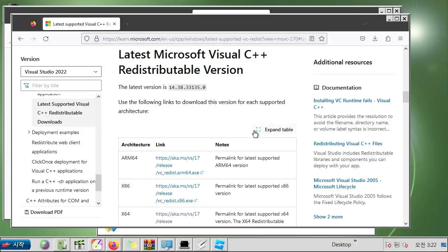This screenshot has height=252, width=448.
Task: Open Installing VC Runtime fails article
Action: coord(352,104)
